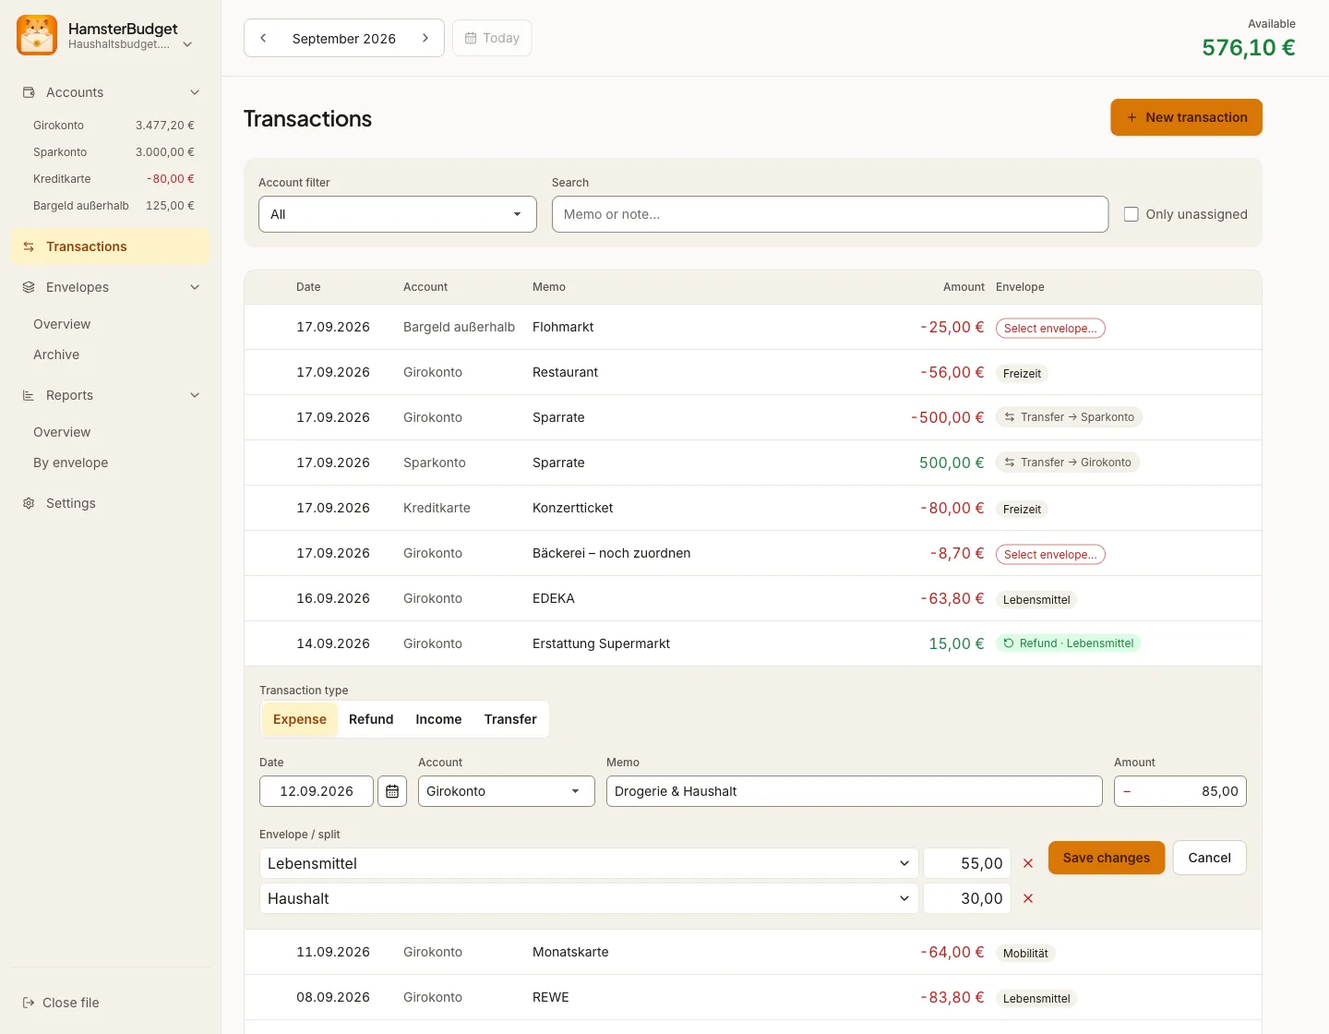Click the Envelopes stack icon

click(x=29, y=287)
